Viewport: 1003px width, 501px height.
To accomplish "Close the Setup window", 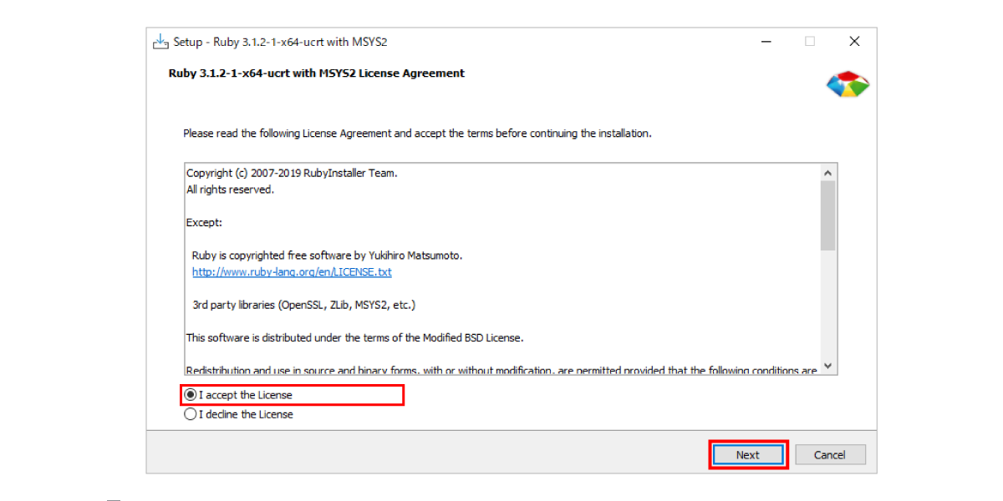I will pos(854,42).
